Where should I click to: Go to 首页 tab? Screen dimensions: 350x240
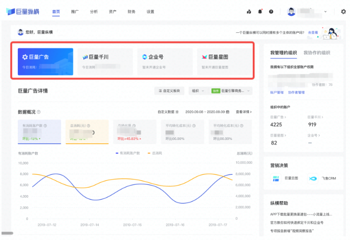coord(56,12)
